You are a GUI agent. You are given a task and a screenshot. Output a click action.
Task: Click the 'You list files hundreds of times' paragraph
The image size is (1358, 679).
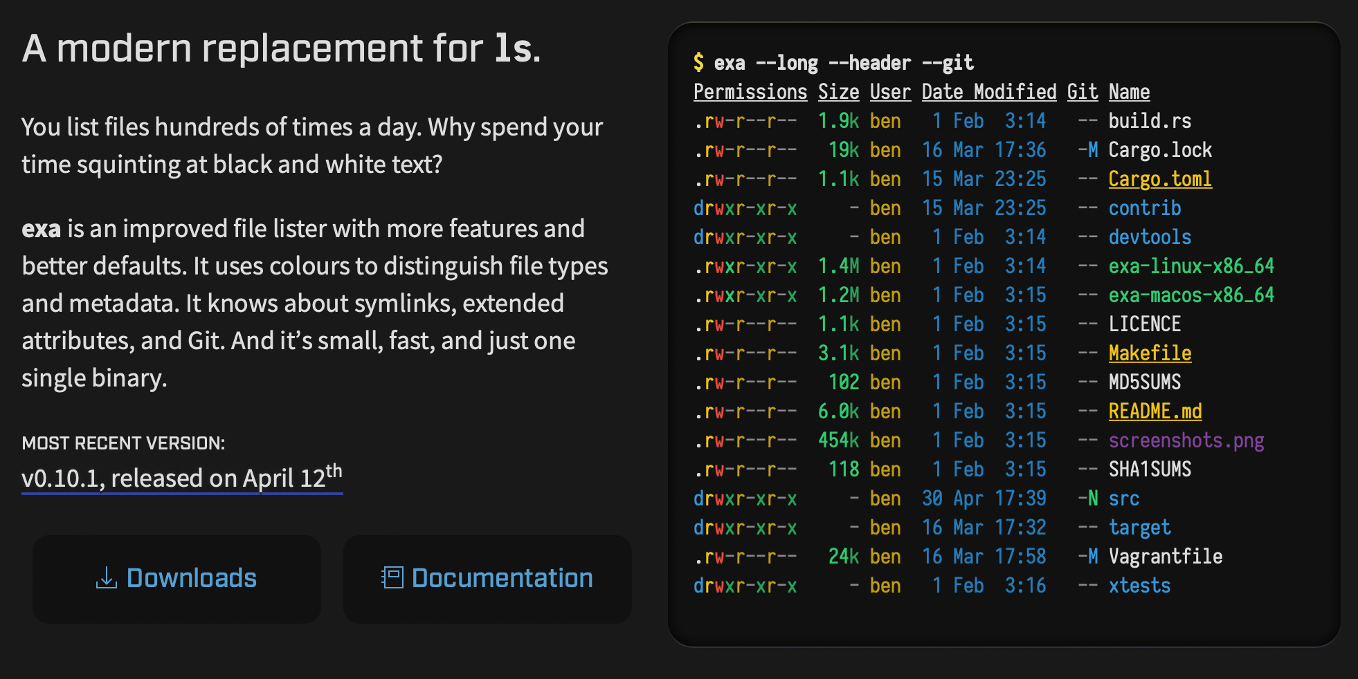[x=312, y=146]
